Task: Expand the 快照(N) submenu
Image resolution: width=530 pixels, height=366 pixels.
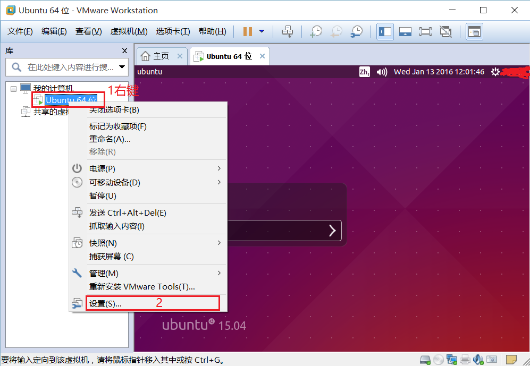Action: pos(148,243)
